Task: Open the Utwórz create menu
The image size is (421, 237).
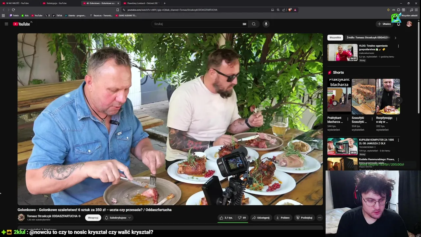Action: tap(384, 24)
